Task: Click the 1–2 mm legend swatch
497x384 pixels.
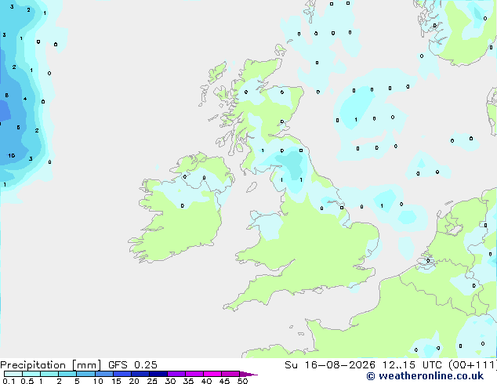Action: (49, 374)
